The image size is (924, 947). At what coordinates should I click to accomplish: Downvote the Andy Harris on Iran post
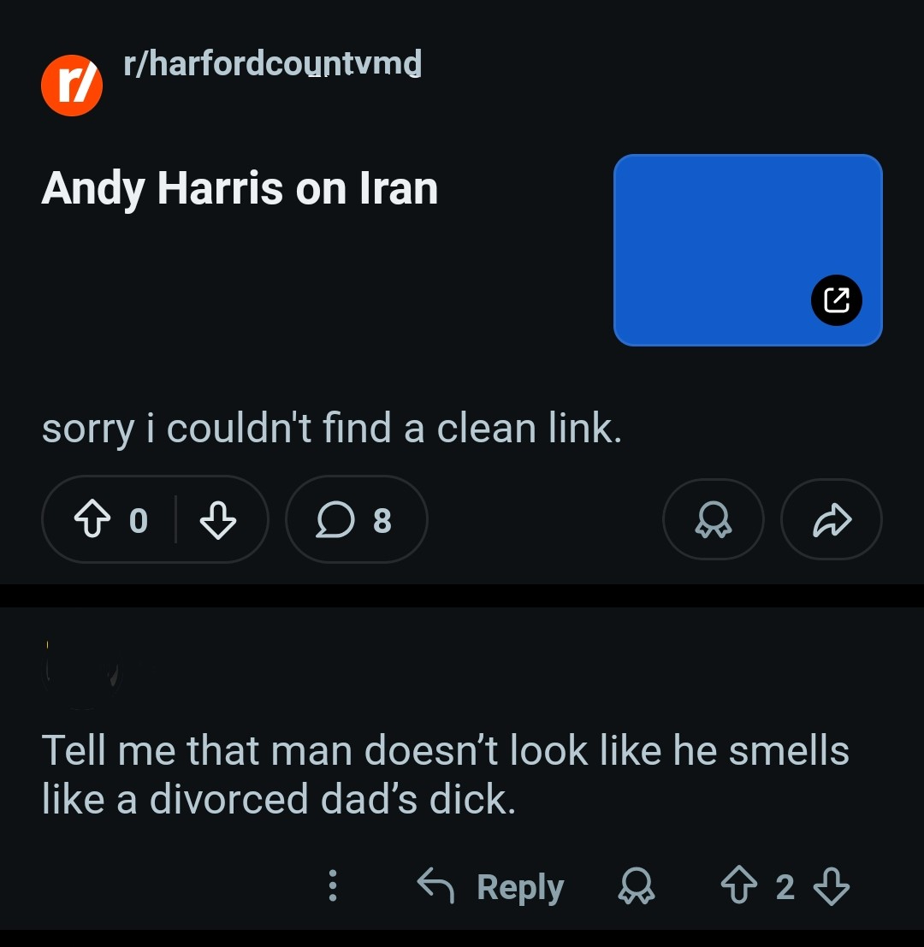(x=217, y=519)
